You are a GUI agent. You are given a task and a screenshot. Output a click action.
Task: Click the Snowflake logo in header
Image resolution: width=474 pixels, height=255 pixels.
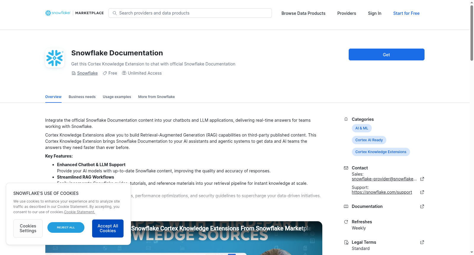point(58,13)
